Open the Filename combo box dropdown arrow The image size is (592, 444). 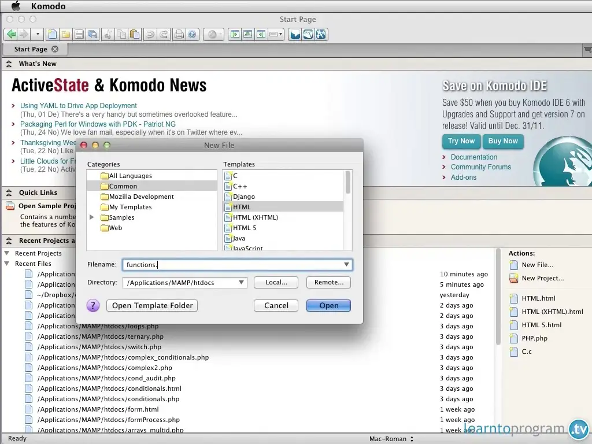pos(346,265)
